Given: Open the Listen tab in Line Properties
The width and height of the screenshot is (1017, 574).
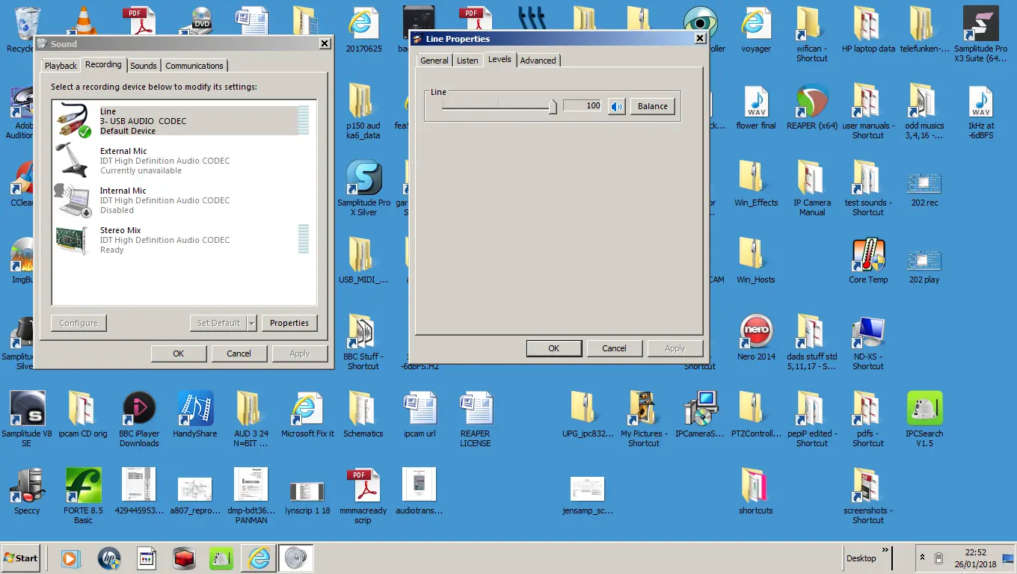Looking at the screenshot, I should [x=467, y=61].
